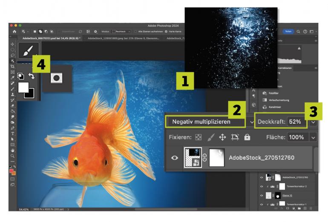The image size is (328, 222).
Task: Select the Crop tool
Action: click(x=12, y=66)
